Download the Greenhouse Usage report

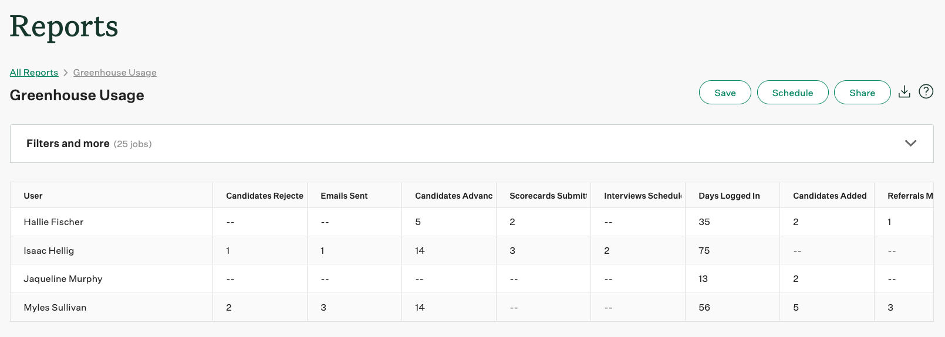click(904, 92)
